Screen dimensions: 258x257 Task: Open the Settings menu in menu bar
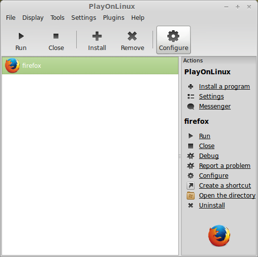[x=84, y=18]
